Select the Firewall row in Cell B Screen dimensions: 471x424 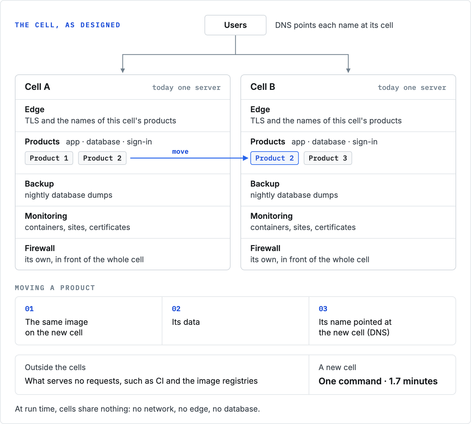pyautogui.click(x=348, y=254)
